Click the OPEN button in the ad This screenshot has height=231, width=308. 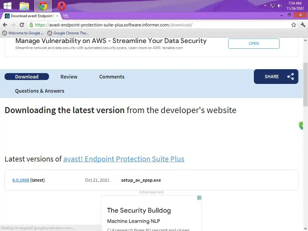click(254, 43)
